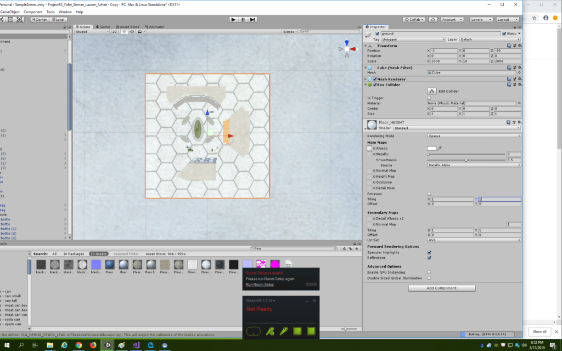Switch to the Animator tab
Image resolution: width=562 pixels, height=351 pixels.
point(154,27)
